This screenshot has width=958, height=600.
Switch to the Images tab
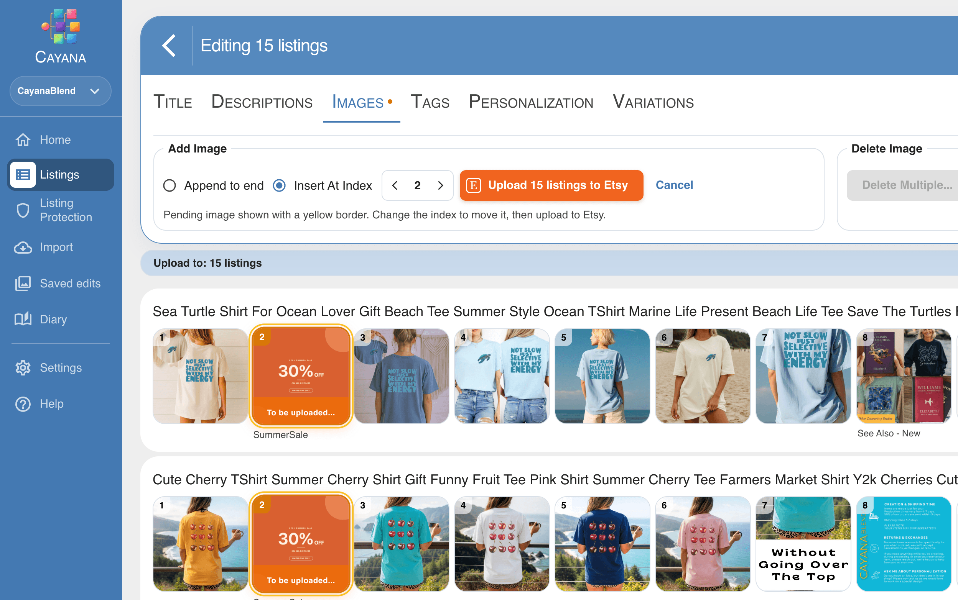click(x=361, y=102)
